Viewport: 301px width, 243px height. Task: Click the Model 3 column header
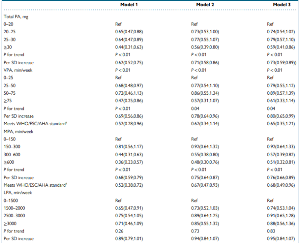[282, 5]
